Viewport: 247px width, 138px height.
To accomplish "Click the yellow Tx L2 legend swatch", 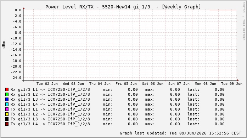I will [x=7, y=114].
